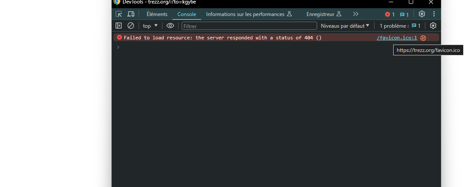The width and height of the screenshot is (474, 187).
Task: Click the blue issues count badge in tab bar
Action: (404, 14)
